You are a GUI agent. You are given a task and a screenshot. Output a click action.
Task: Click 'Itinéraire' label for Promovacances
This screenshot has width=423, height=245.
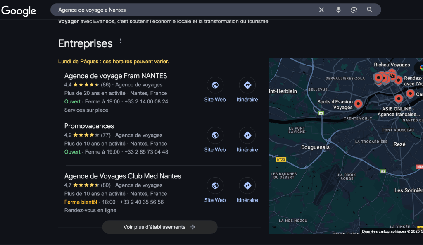point(247,150)
